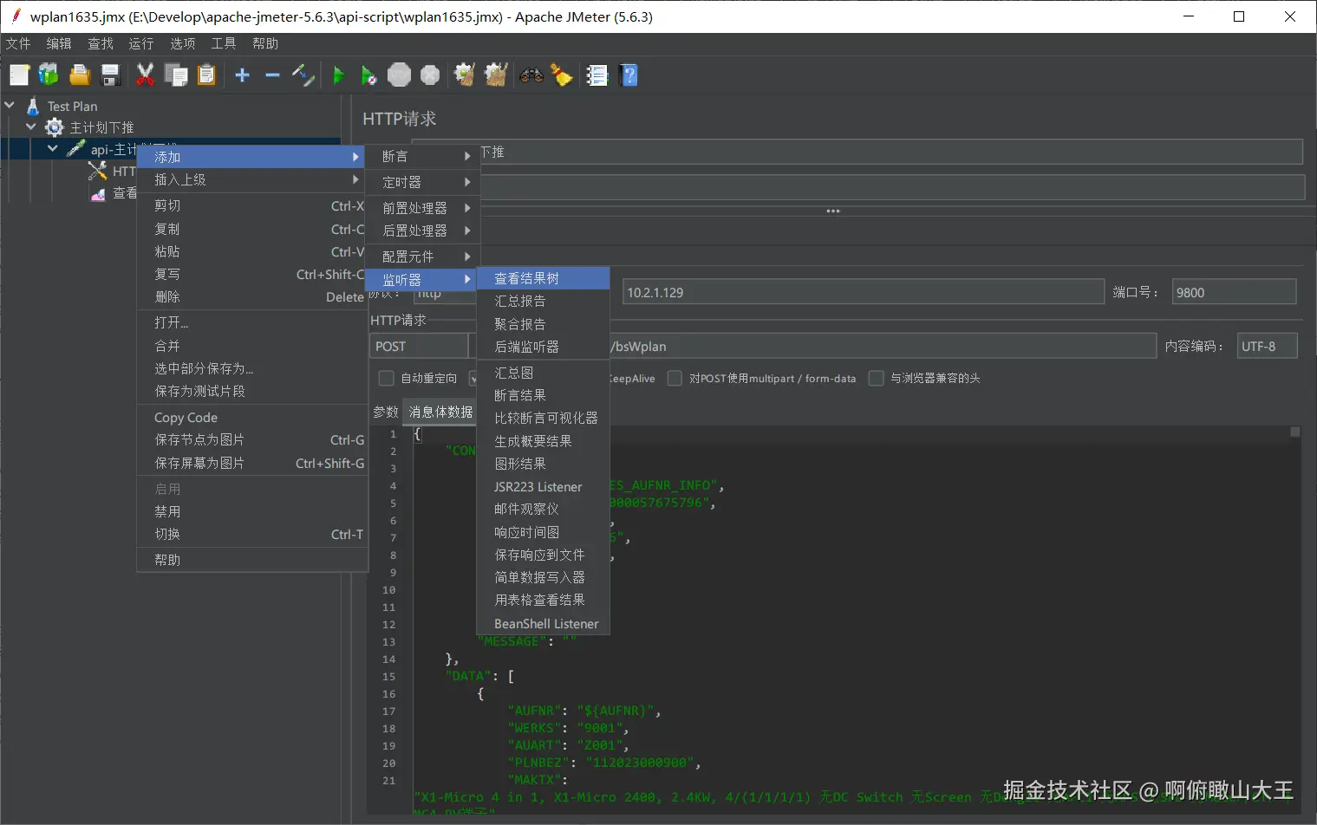Click the New test plan toolbar icon
Screen dimensions: 1317x825
click(x=19, y=75)
